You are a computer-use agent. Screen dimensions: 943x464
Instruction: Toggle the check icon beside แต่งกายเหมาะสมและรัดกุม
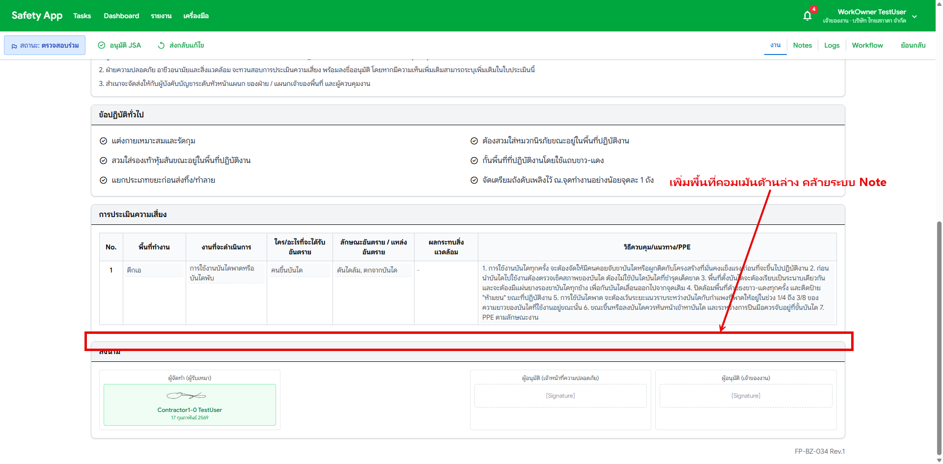(104, 141)
